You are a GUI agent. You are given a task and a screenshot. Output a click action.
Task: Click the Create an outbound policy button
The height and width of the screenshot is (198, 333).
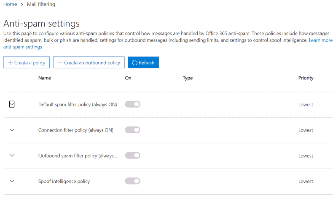(x=89, y=63)
